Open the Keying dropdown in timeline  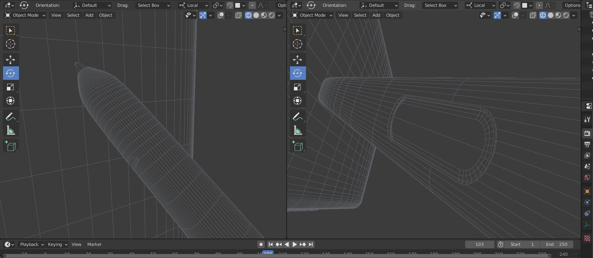(57, 244)
